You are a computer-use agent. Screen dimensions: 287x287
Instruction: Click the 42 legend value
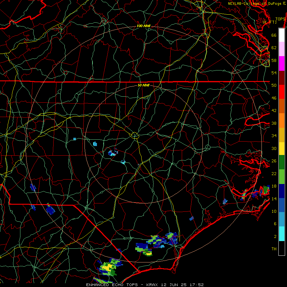click(274, 111)
